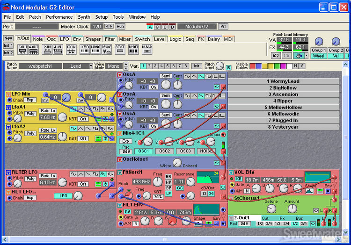Select the 4 Ripper patch entry
351x245 pixels.
tap(283, 101)
